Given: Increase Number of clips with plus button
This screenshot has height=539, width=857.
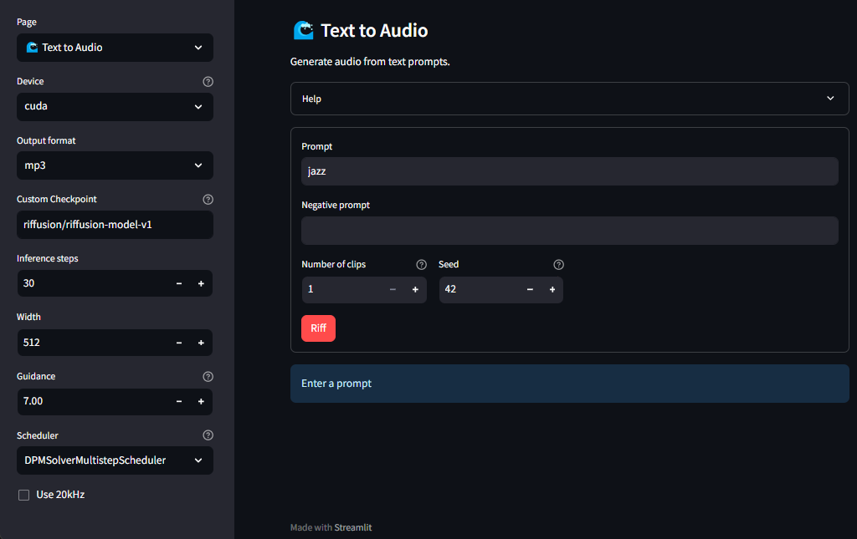Looking at the screenshot, I should click(415, 290).
